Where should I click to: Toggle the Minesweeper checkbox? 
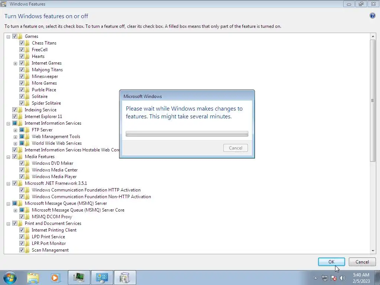point(22,76)
